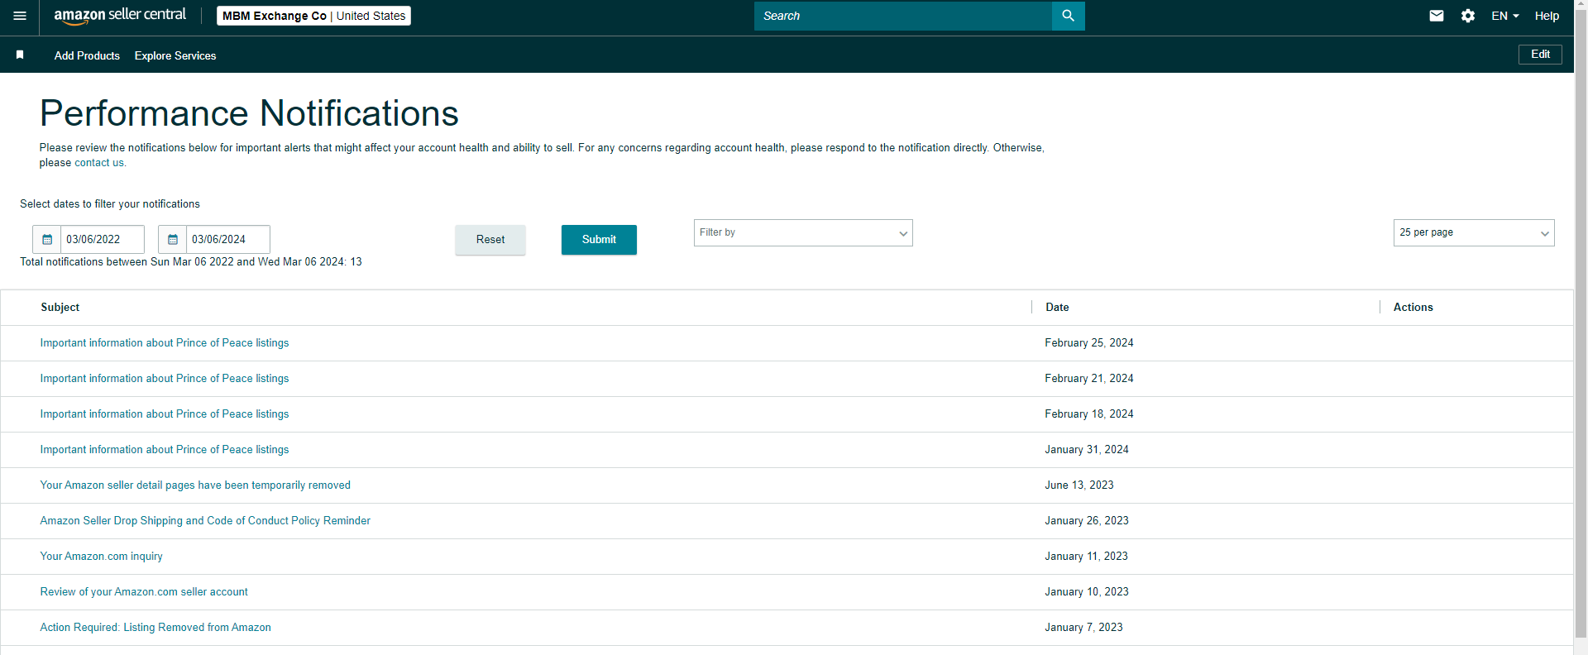Open the messages envelope icon

(1437, 16)
